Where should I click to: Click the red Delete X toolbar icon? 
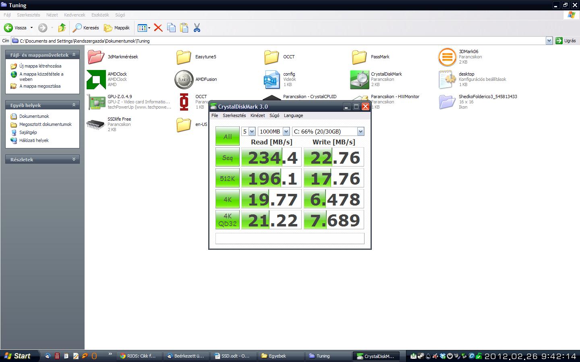tap(158, 28)
